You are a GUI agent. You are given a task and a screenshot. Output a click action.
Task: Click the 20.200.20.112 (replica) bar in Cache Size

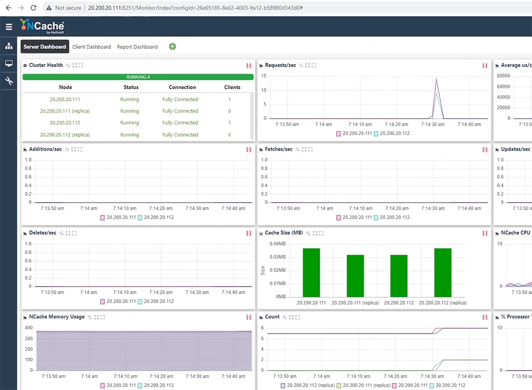click(443, 272)
